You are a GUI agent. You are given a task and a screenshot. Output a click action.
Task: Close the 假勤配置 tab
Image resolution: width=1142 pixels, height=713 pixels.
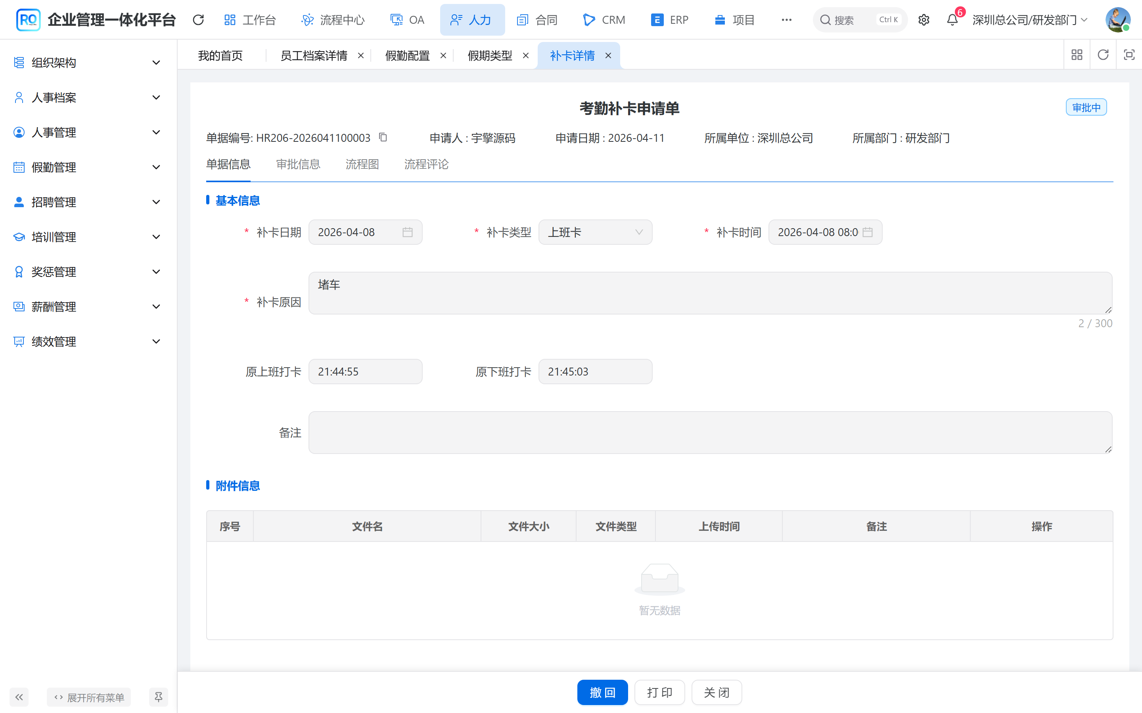(x=443, y=55)
